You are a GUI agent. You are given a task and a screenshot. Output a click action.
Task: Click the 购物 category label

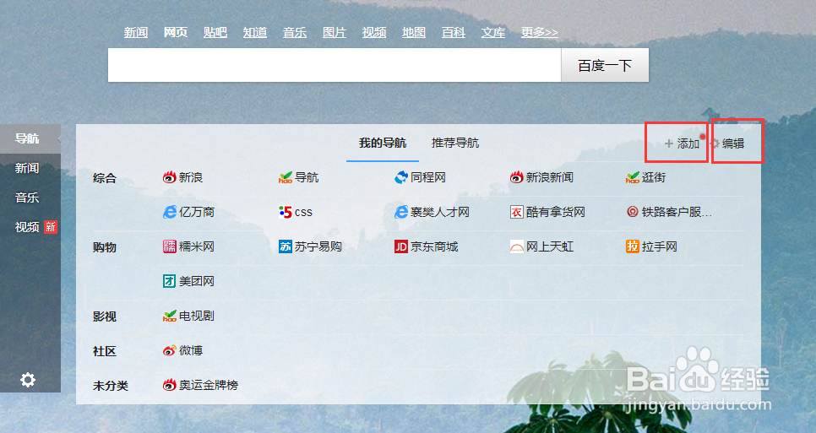105,247
